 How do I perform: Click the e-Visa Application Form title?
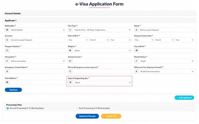coord(99,4)
